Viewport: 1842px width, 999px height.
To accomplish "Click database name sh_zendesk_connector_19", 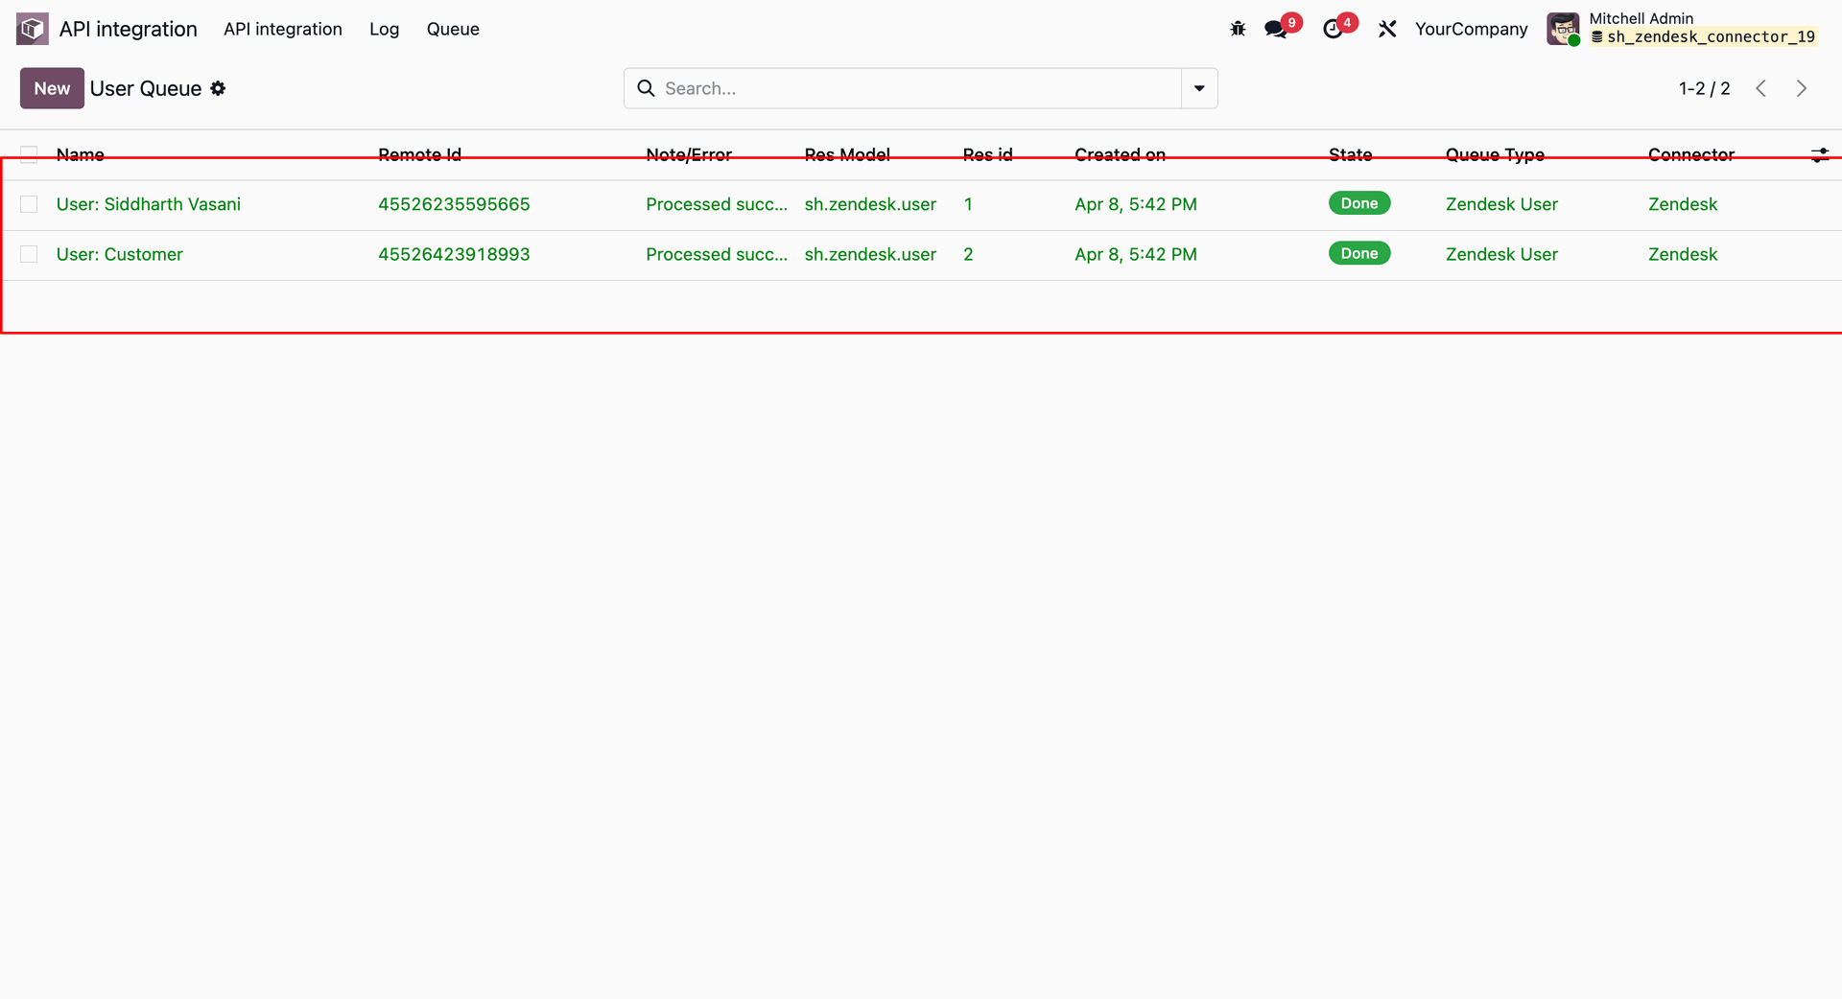I will [x=1711, y=37].
